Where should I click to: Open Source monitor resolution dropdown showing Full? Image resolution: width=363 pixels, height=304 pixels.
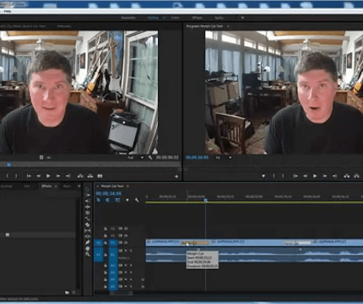click(x=135, y=158)
